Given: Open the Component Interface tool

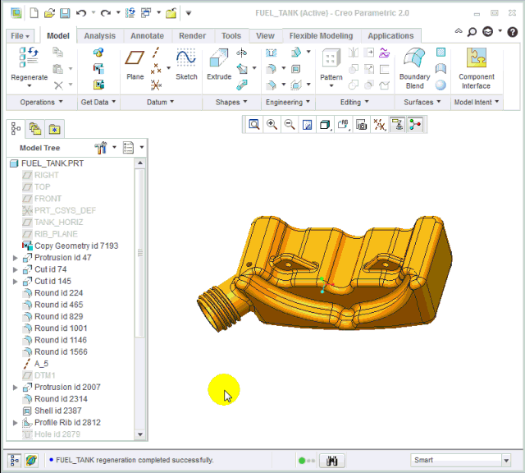Looking at the screenshot, I should 476,57.
